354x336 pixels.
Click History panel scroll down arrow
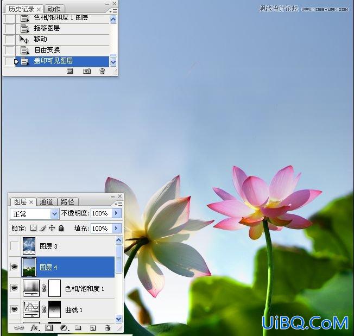pyautogui.click(x=113, y=62)
